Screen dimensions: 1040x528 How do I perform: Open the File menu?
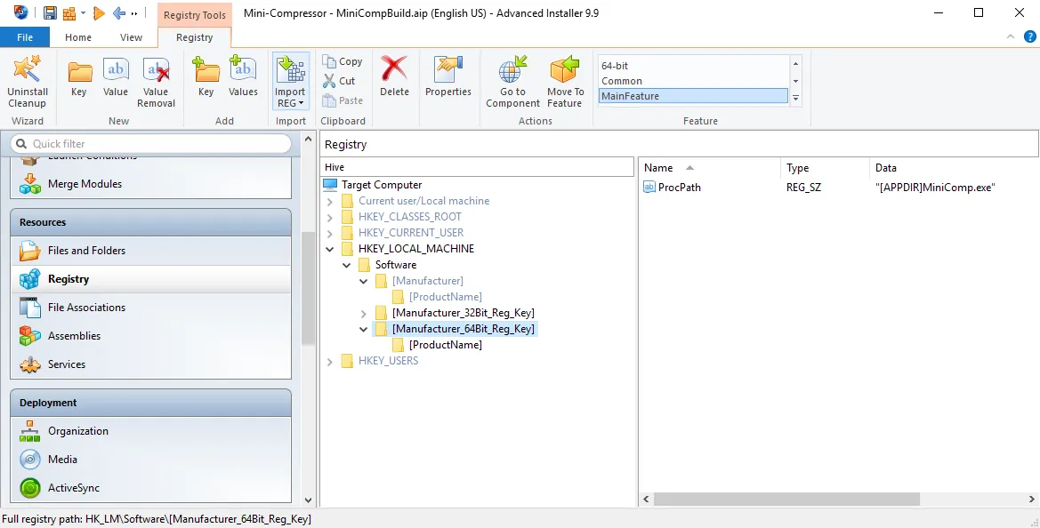tap(25, 37)
